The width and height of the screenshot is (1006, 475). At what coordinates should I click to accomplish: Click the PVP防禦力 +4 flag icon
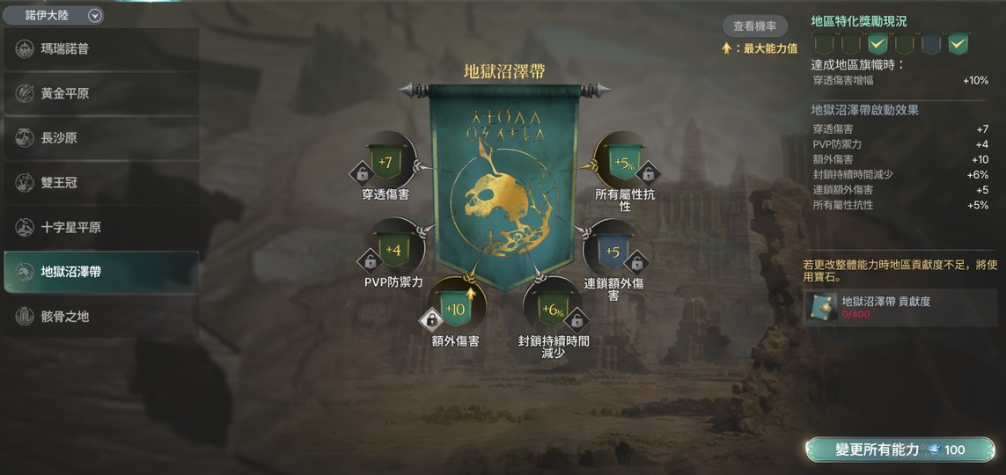[x=393, y=250]
